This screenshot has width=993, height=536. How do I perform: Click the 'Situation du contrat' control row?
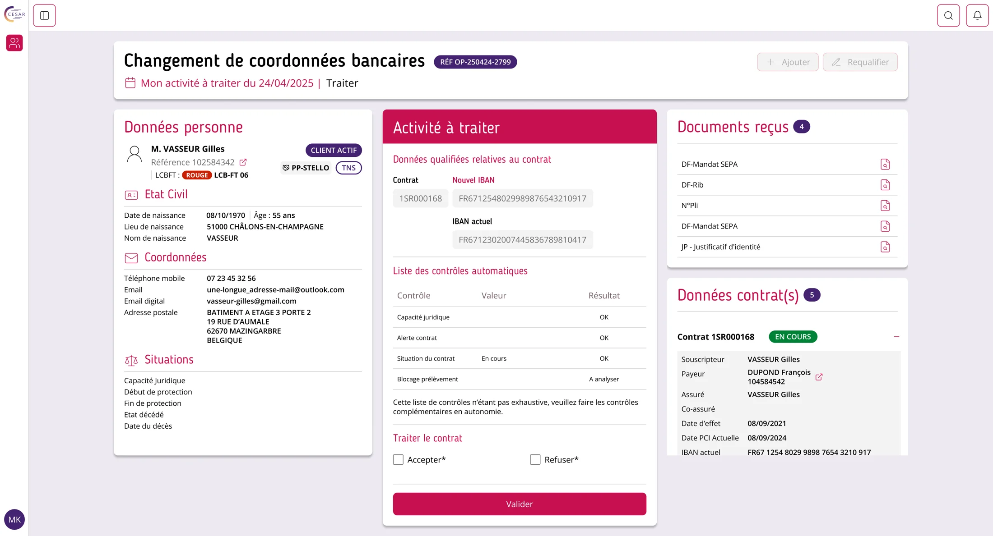[x=520, y=358]
